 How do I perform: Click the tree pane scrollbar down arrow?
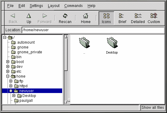point(66,102)
